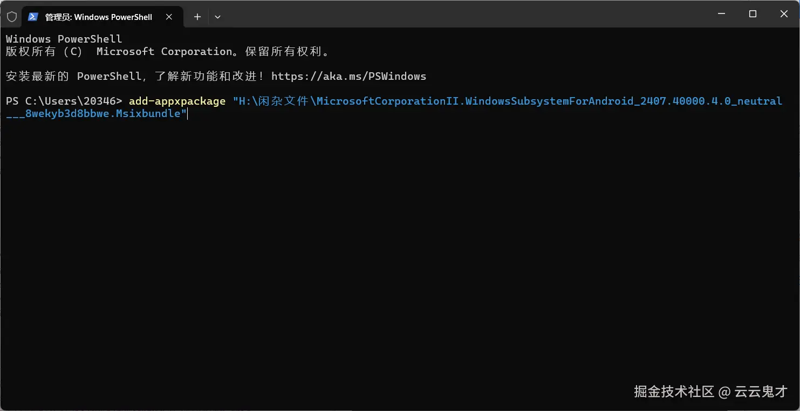Viewport: 800px width, 411px height.
Task: Click the empty title bar area
Action: point(459,14)
